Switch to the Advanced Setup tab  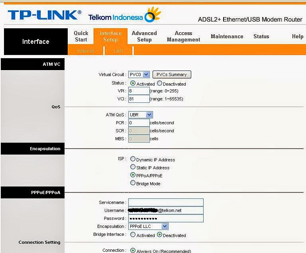pyautogui.click(x=144, y=36)
